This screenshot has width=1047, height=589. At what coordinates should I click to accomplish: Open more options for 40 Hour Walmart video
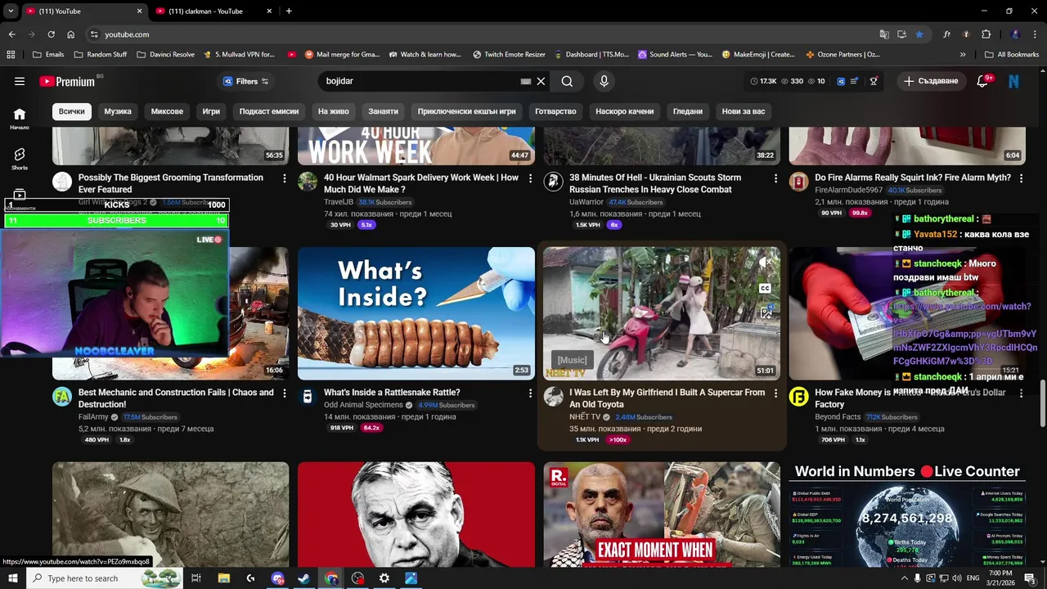coord(530,178)
